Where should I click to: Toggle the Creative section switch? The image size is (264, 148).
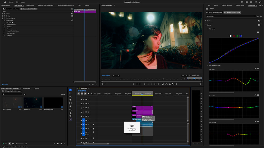coord(259,21)
